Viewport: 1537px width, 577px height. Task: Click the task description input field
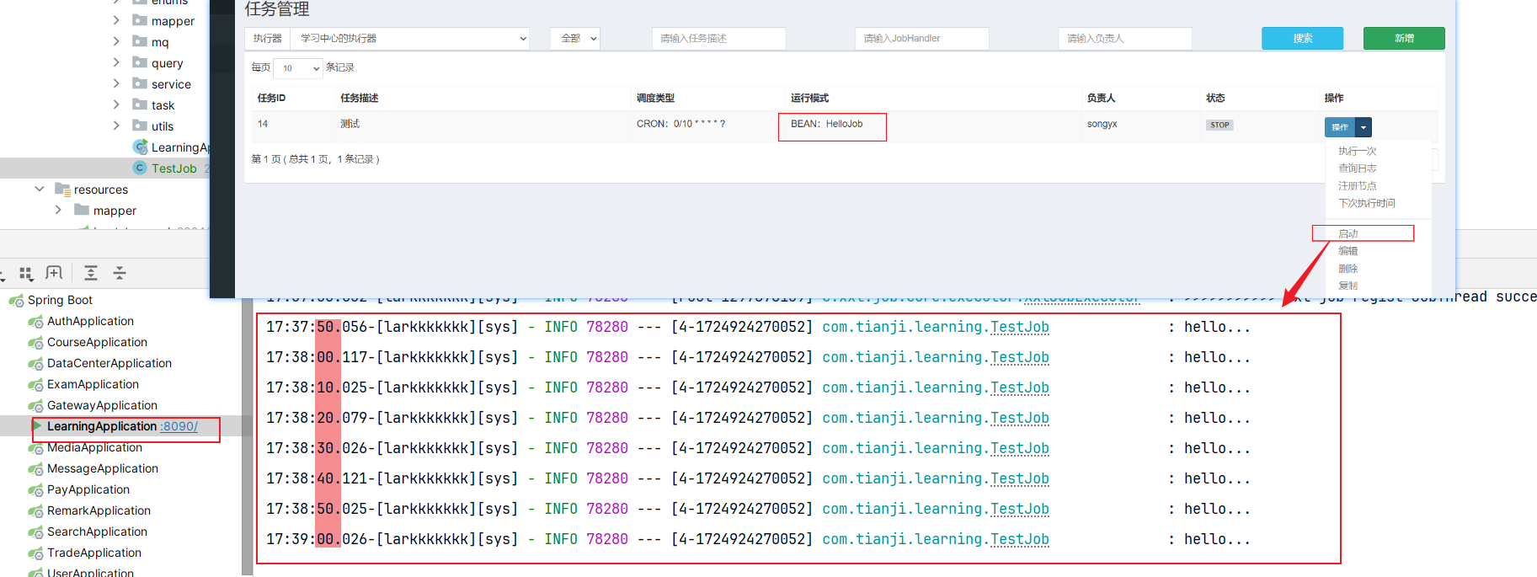click(x=718, y=39)
